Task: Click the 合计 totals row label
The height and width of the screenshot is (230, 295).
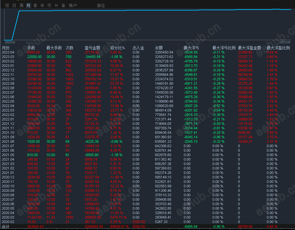Action: [6, 226]
